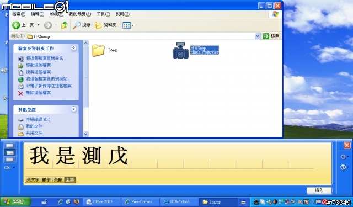Open the input panel help menu

pyautogui.click(x=344, y=167)
